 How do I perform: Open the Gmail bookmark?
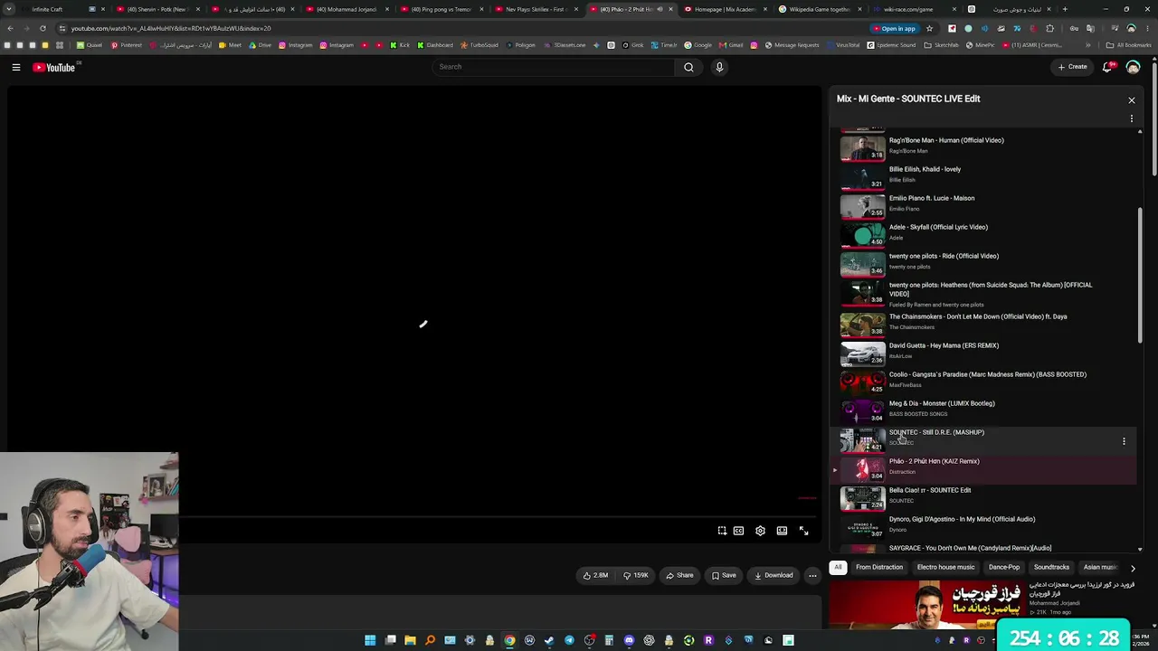point(730,45)
